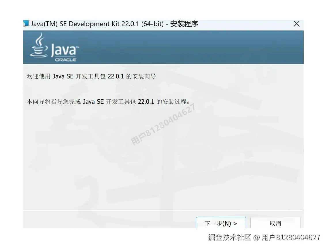Click the 下一步(N) > button
327x248 pixels.
pos(221,223)
